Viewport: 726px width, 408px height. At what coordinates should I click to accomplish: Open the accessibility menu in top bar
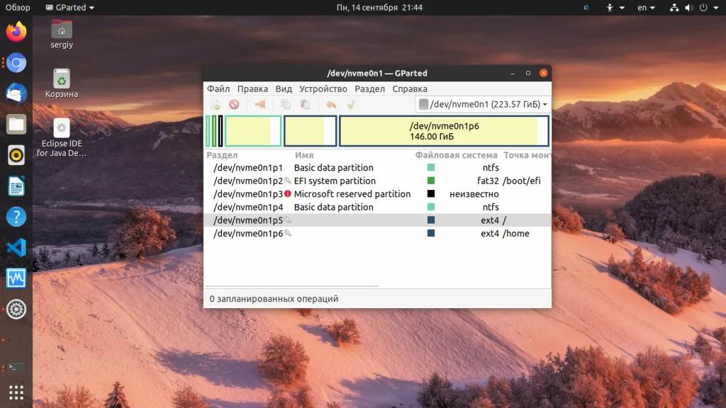coord(615,7)
